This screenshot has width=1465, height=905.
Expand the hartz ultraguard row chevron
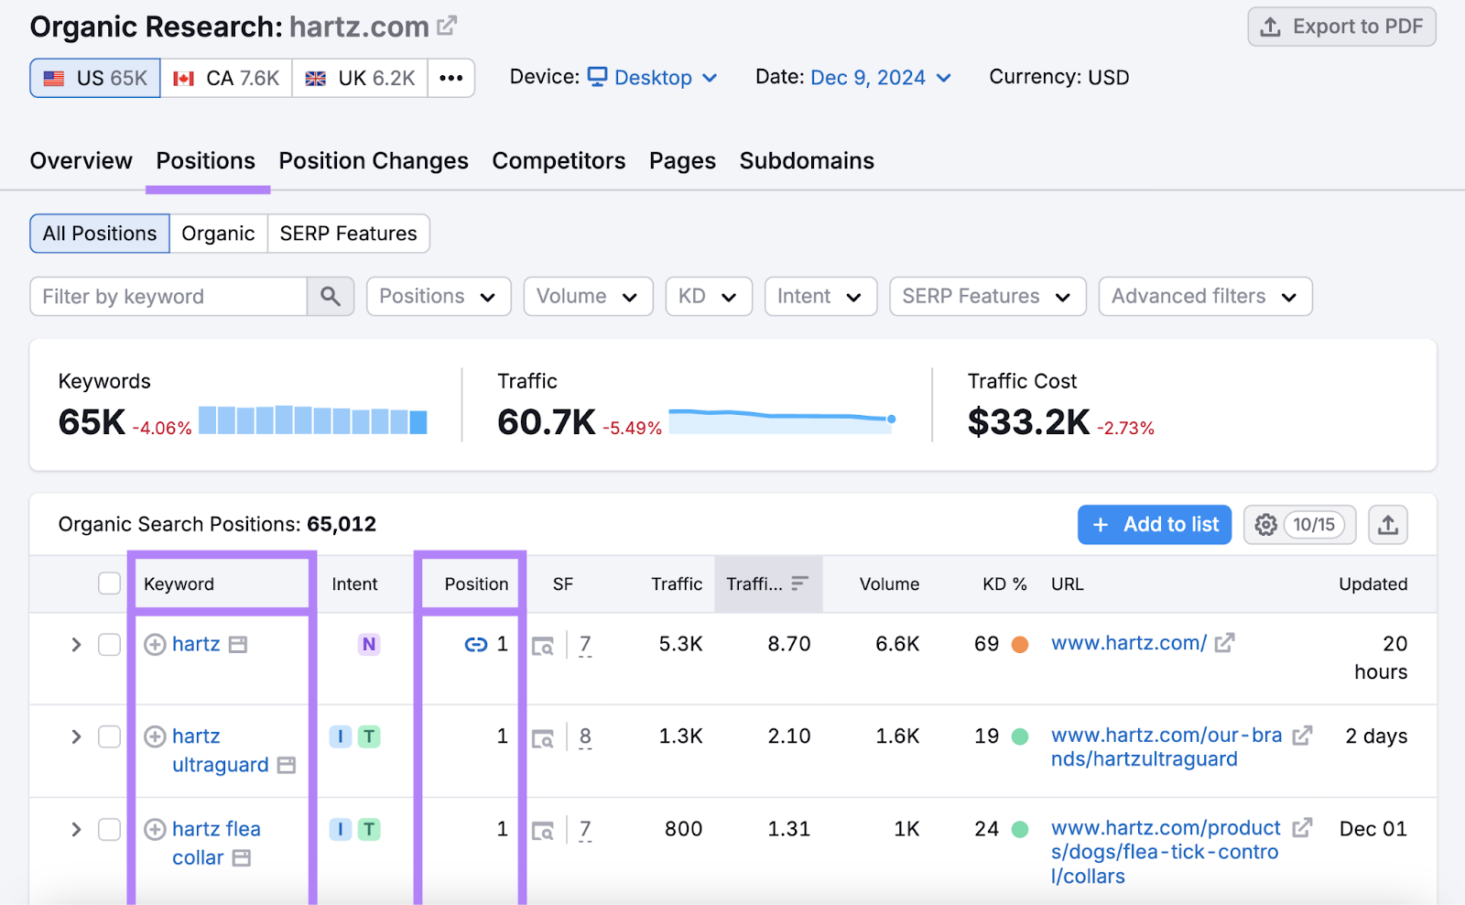(x=76, y=736)
